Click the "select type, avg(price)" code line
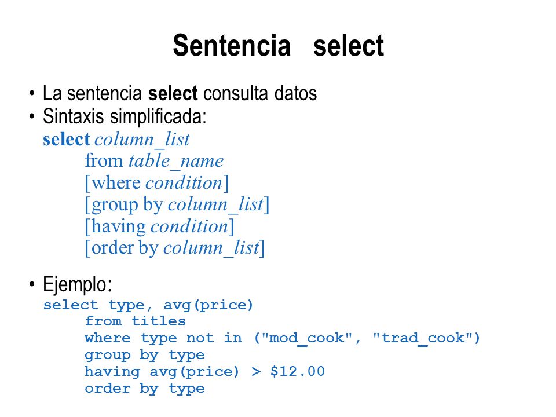 (x=148, y=305)
